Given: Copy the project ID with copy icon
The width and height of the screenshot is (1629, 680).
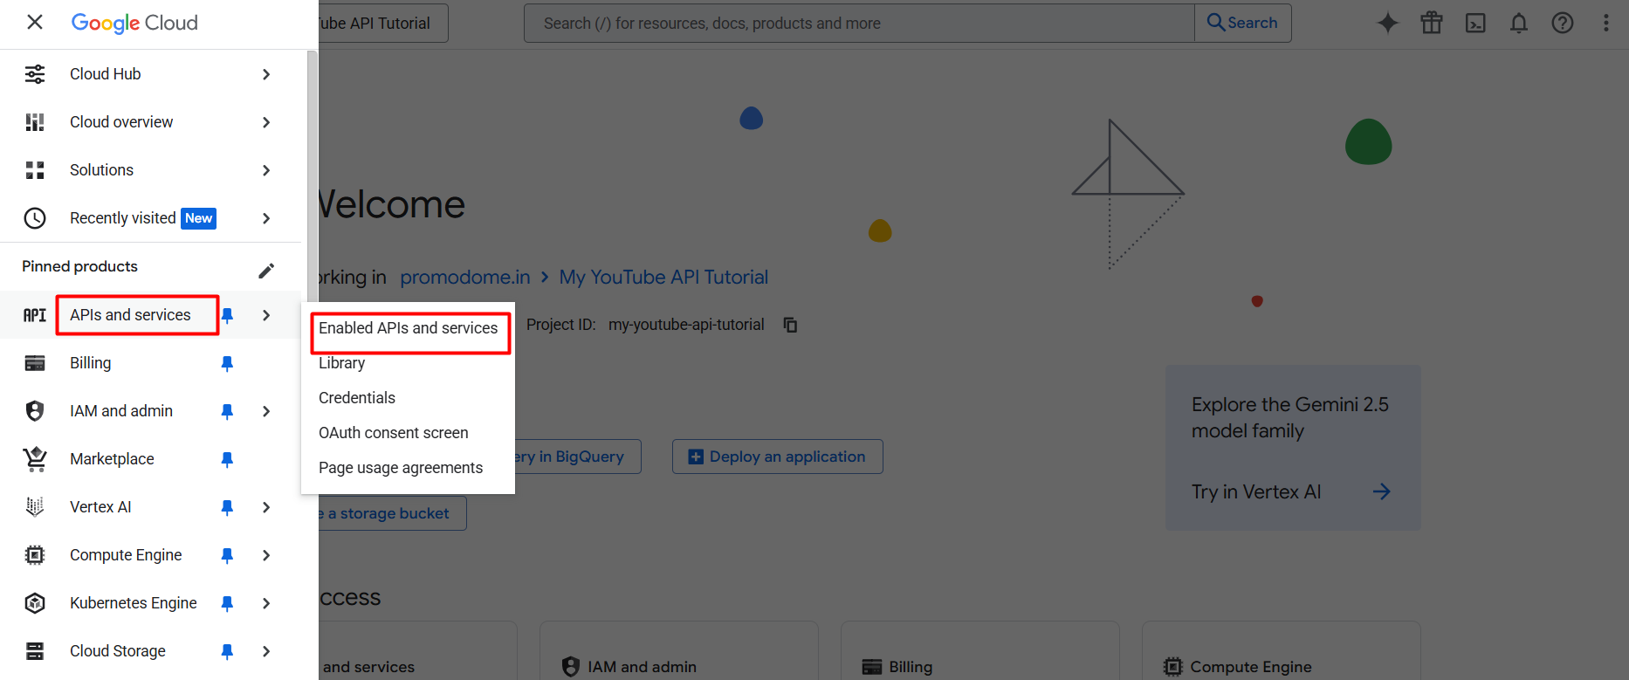Looking at the screenshot, I should coord(790,325).
